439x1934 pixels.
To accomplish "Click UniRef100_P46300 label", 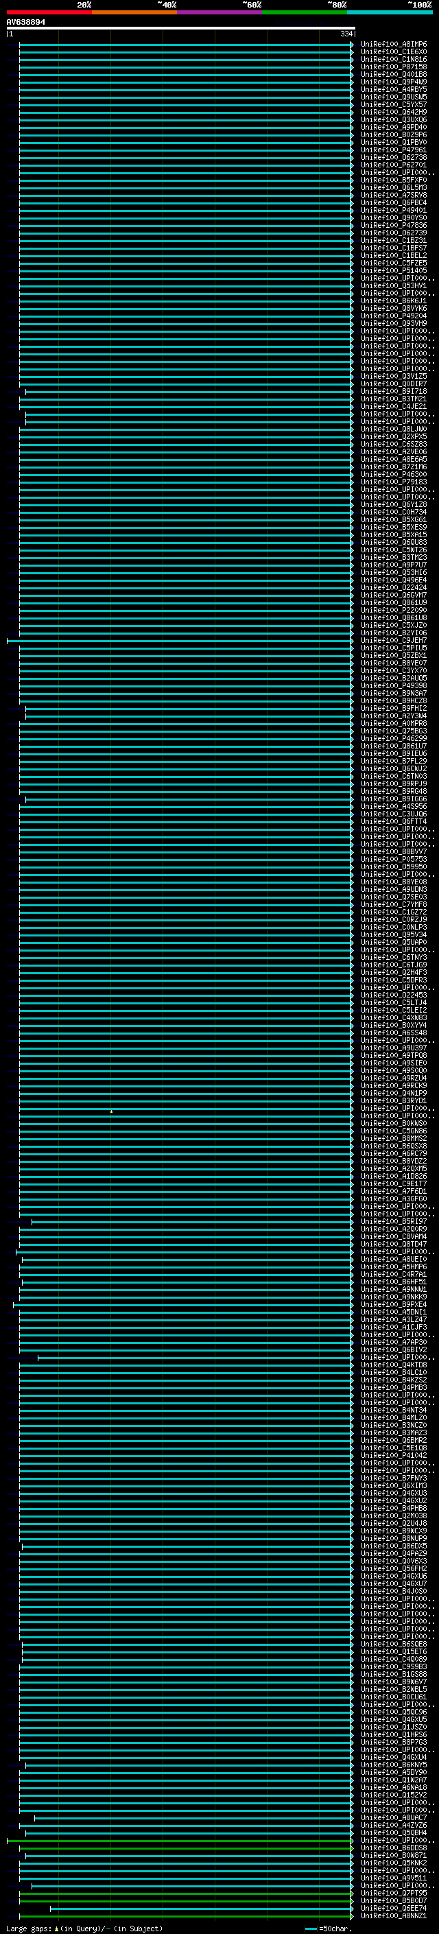I will (393, 475).
